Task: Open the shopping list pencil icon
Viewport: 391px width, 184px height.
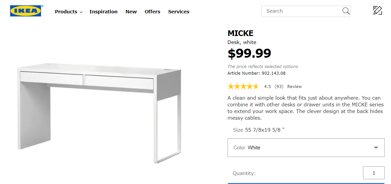Action: pyautogui.click(x=377, y=11)
